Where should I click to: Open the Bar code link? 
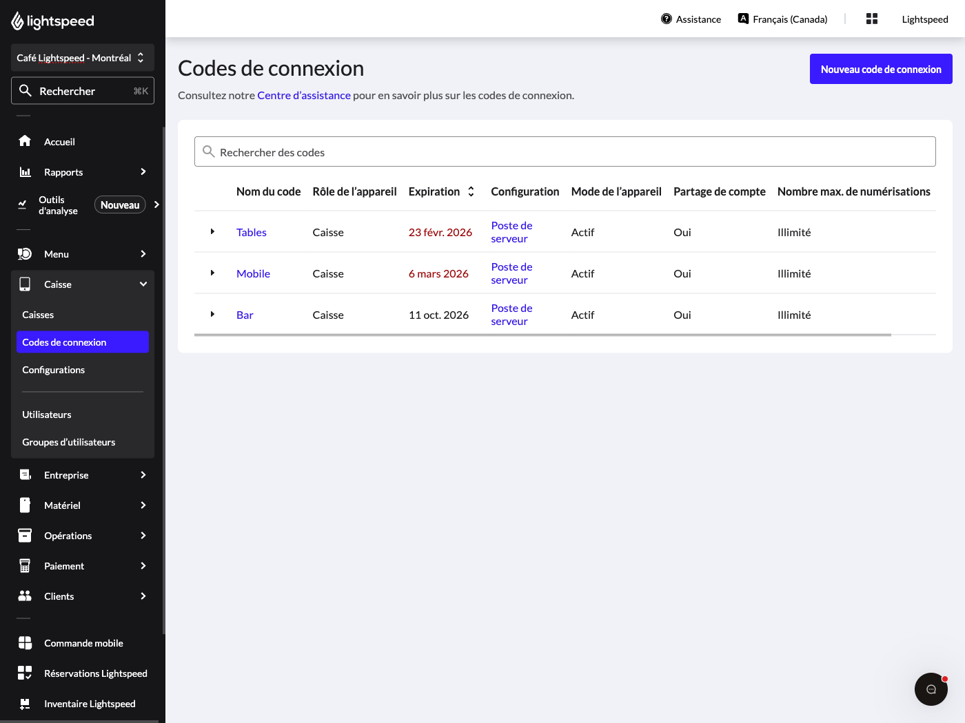point(245,315)
